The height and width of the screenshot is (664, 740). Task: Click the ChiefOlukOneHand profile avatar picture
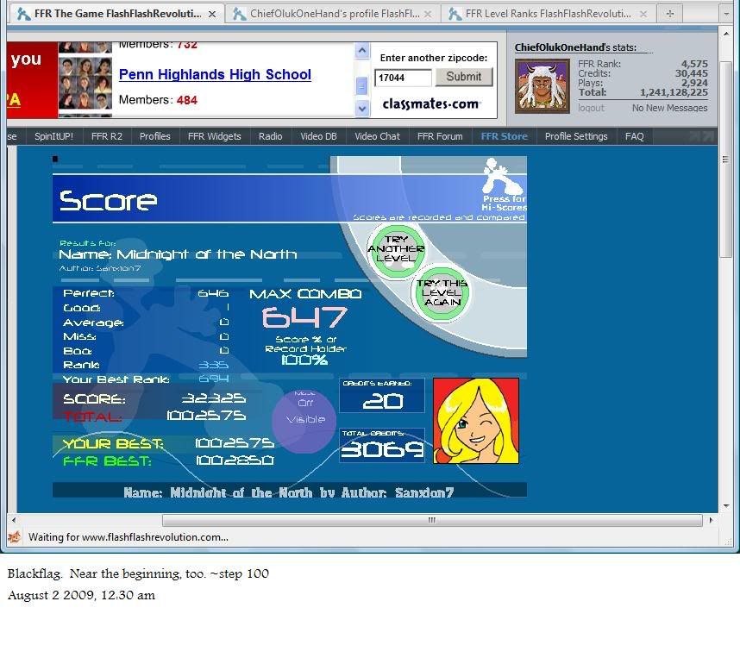[542, 85]
